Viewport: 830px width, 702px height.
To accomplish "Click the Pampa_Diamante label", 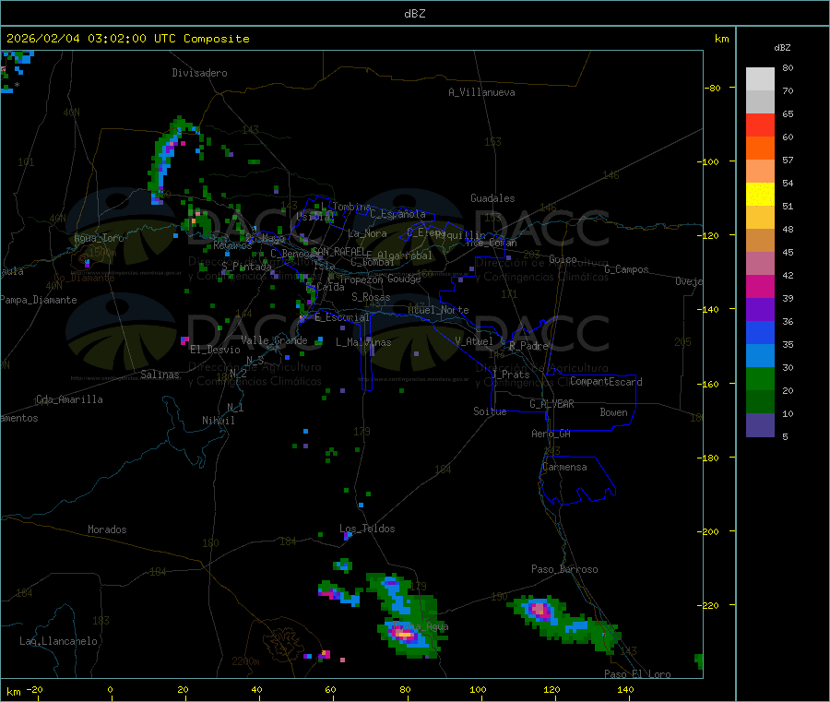I will click(x=39, y=300).
